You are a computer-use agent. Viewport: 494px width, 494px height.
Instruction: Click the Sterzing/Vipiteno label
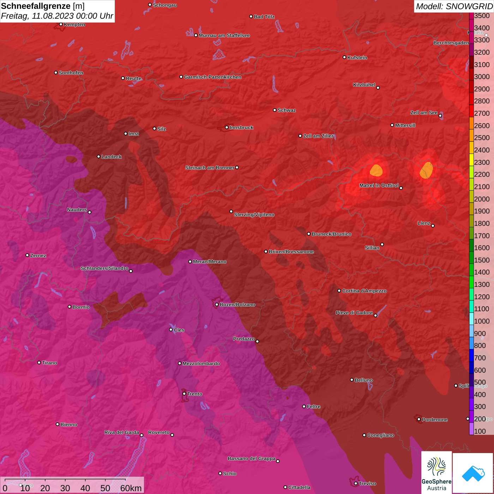254,215
